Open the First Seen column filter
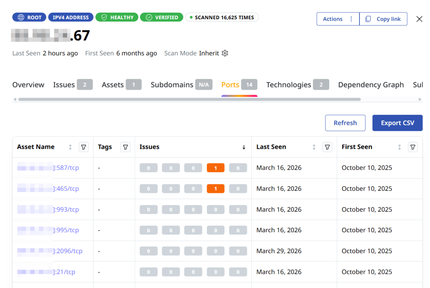 pyautogui.click(x=412, y=147)
